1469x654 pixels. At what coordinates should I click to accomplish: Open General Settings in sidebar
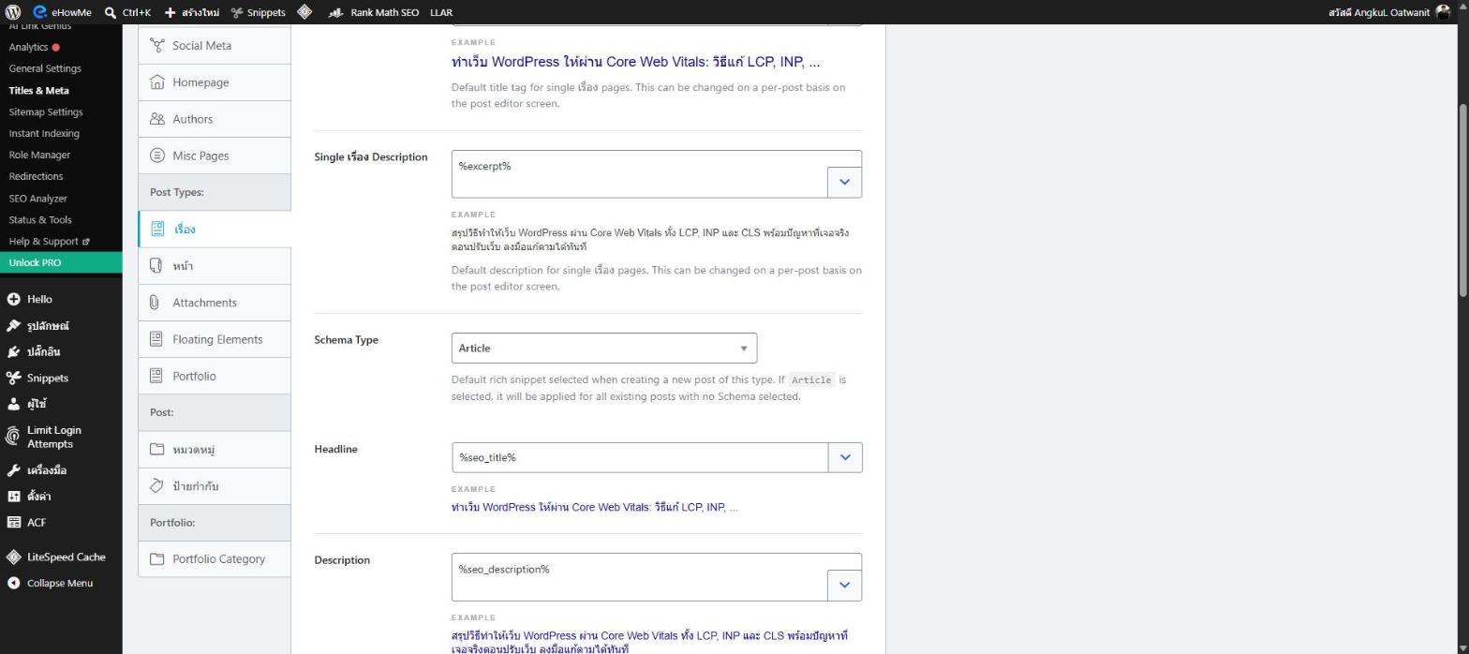[45, 68]
